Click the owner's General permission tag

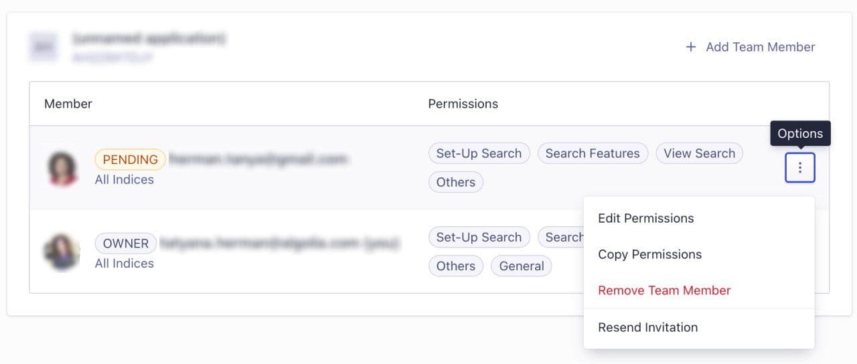click(522, 266)
